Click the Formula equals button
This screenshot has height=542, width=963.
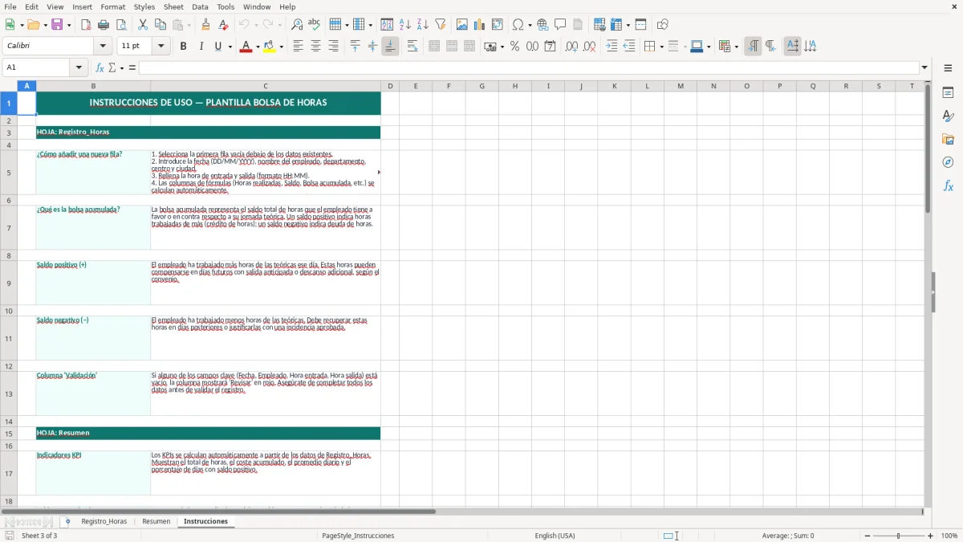point(132,67)
